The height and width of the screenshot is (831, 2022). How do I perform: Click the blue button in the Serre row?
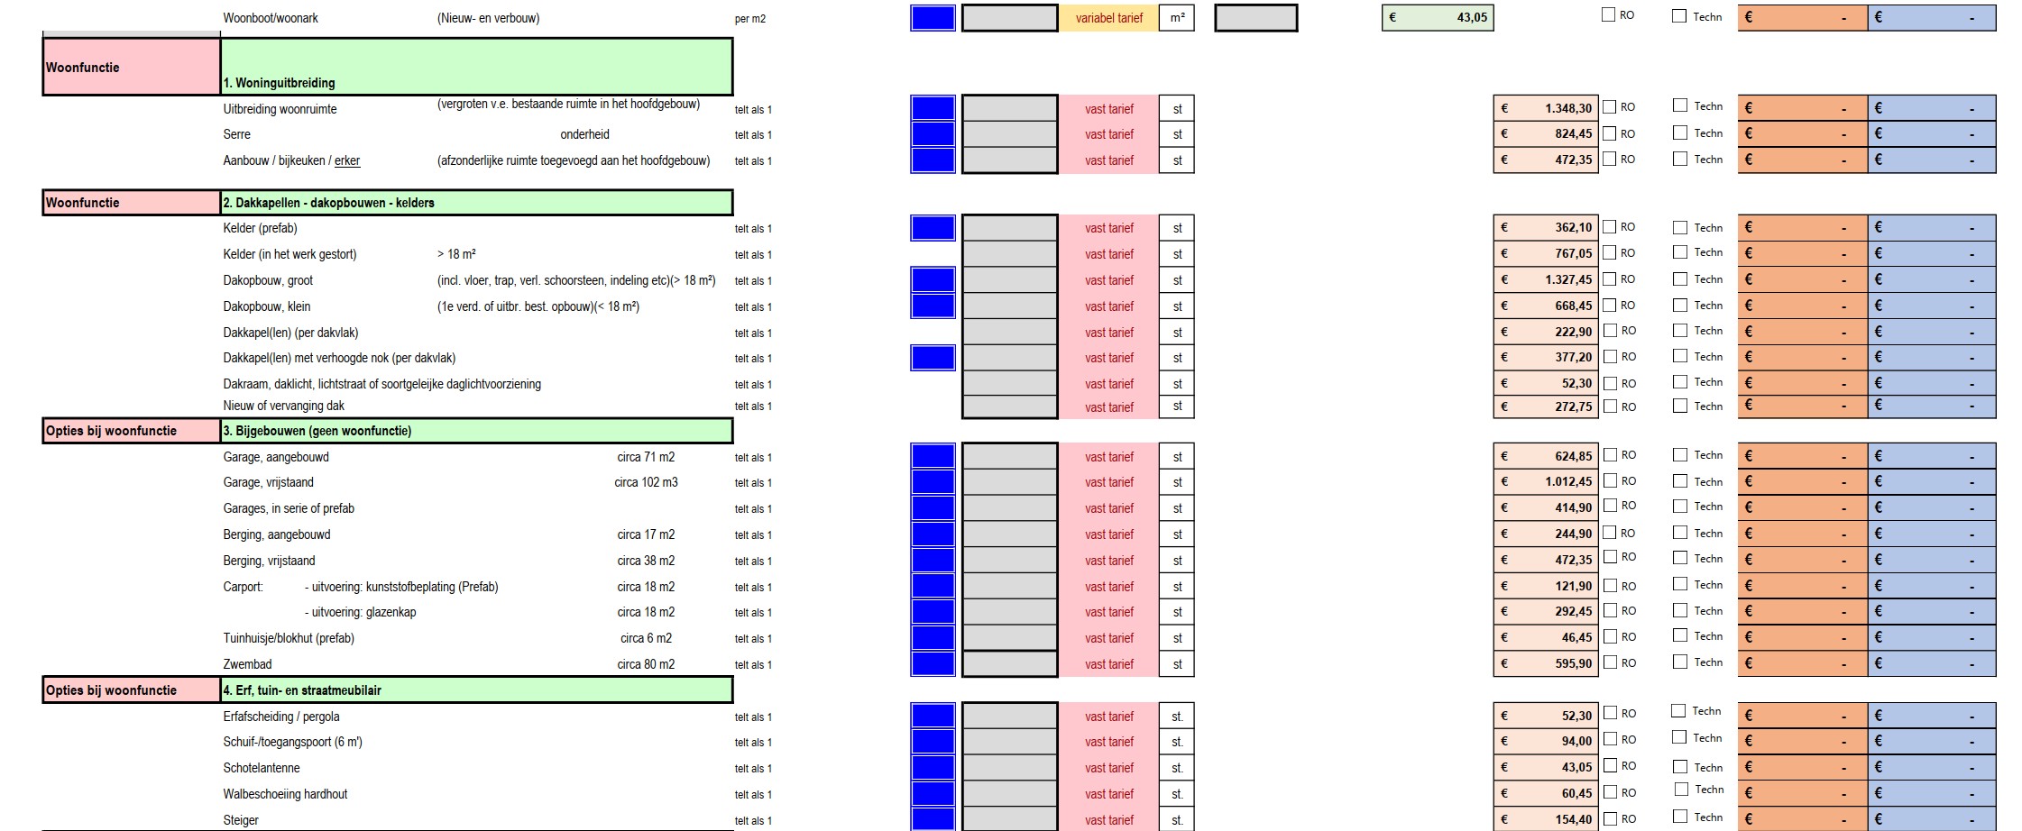point(933,134)
